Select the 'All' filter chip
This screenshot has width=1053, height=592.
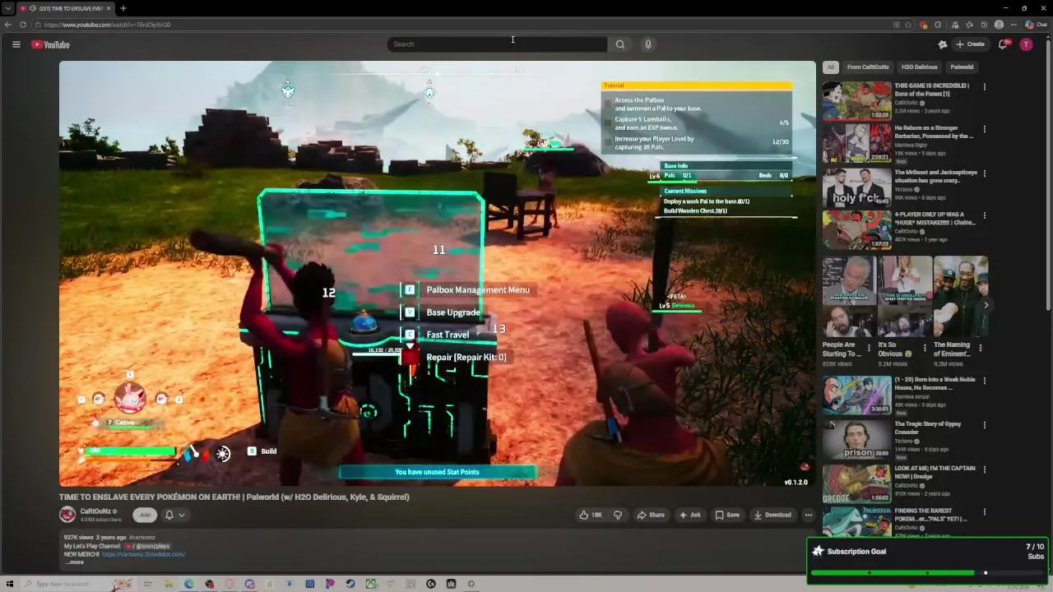(x=831, y=67)
